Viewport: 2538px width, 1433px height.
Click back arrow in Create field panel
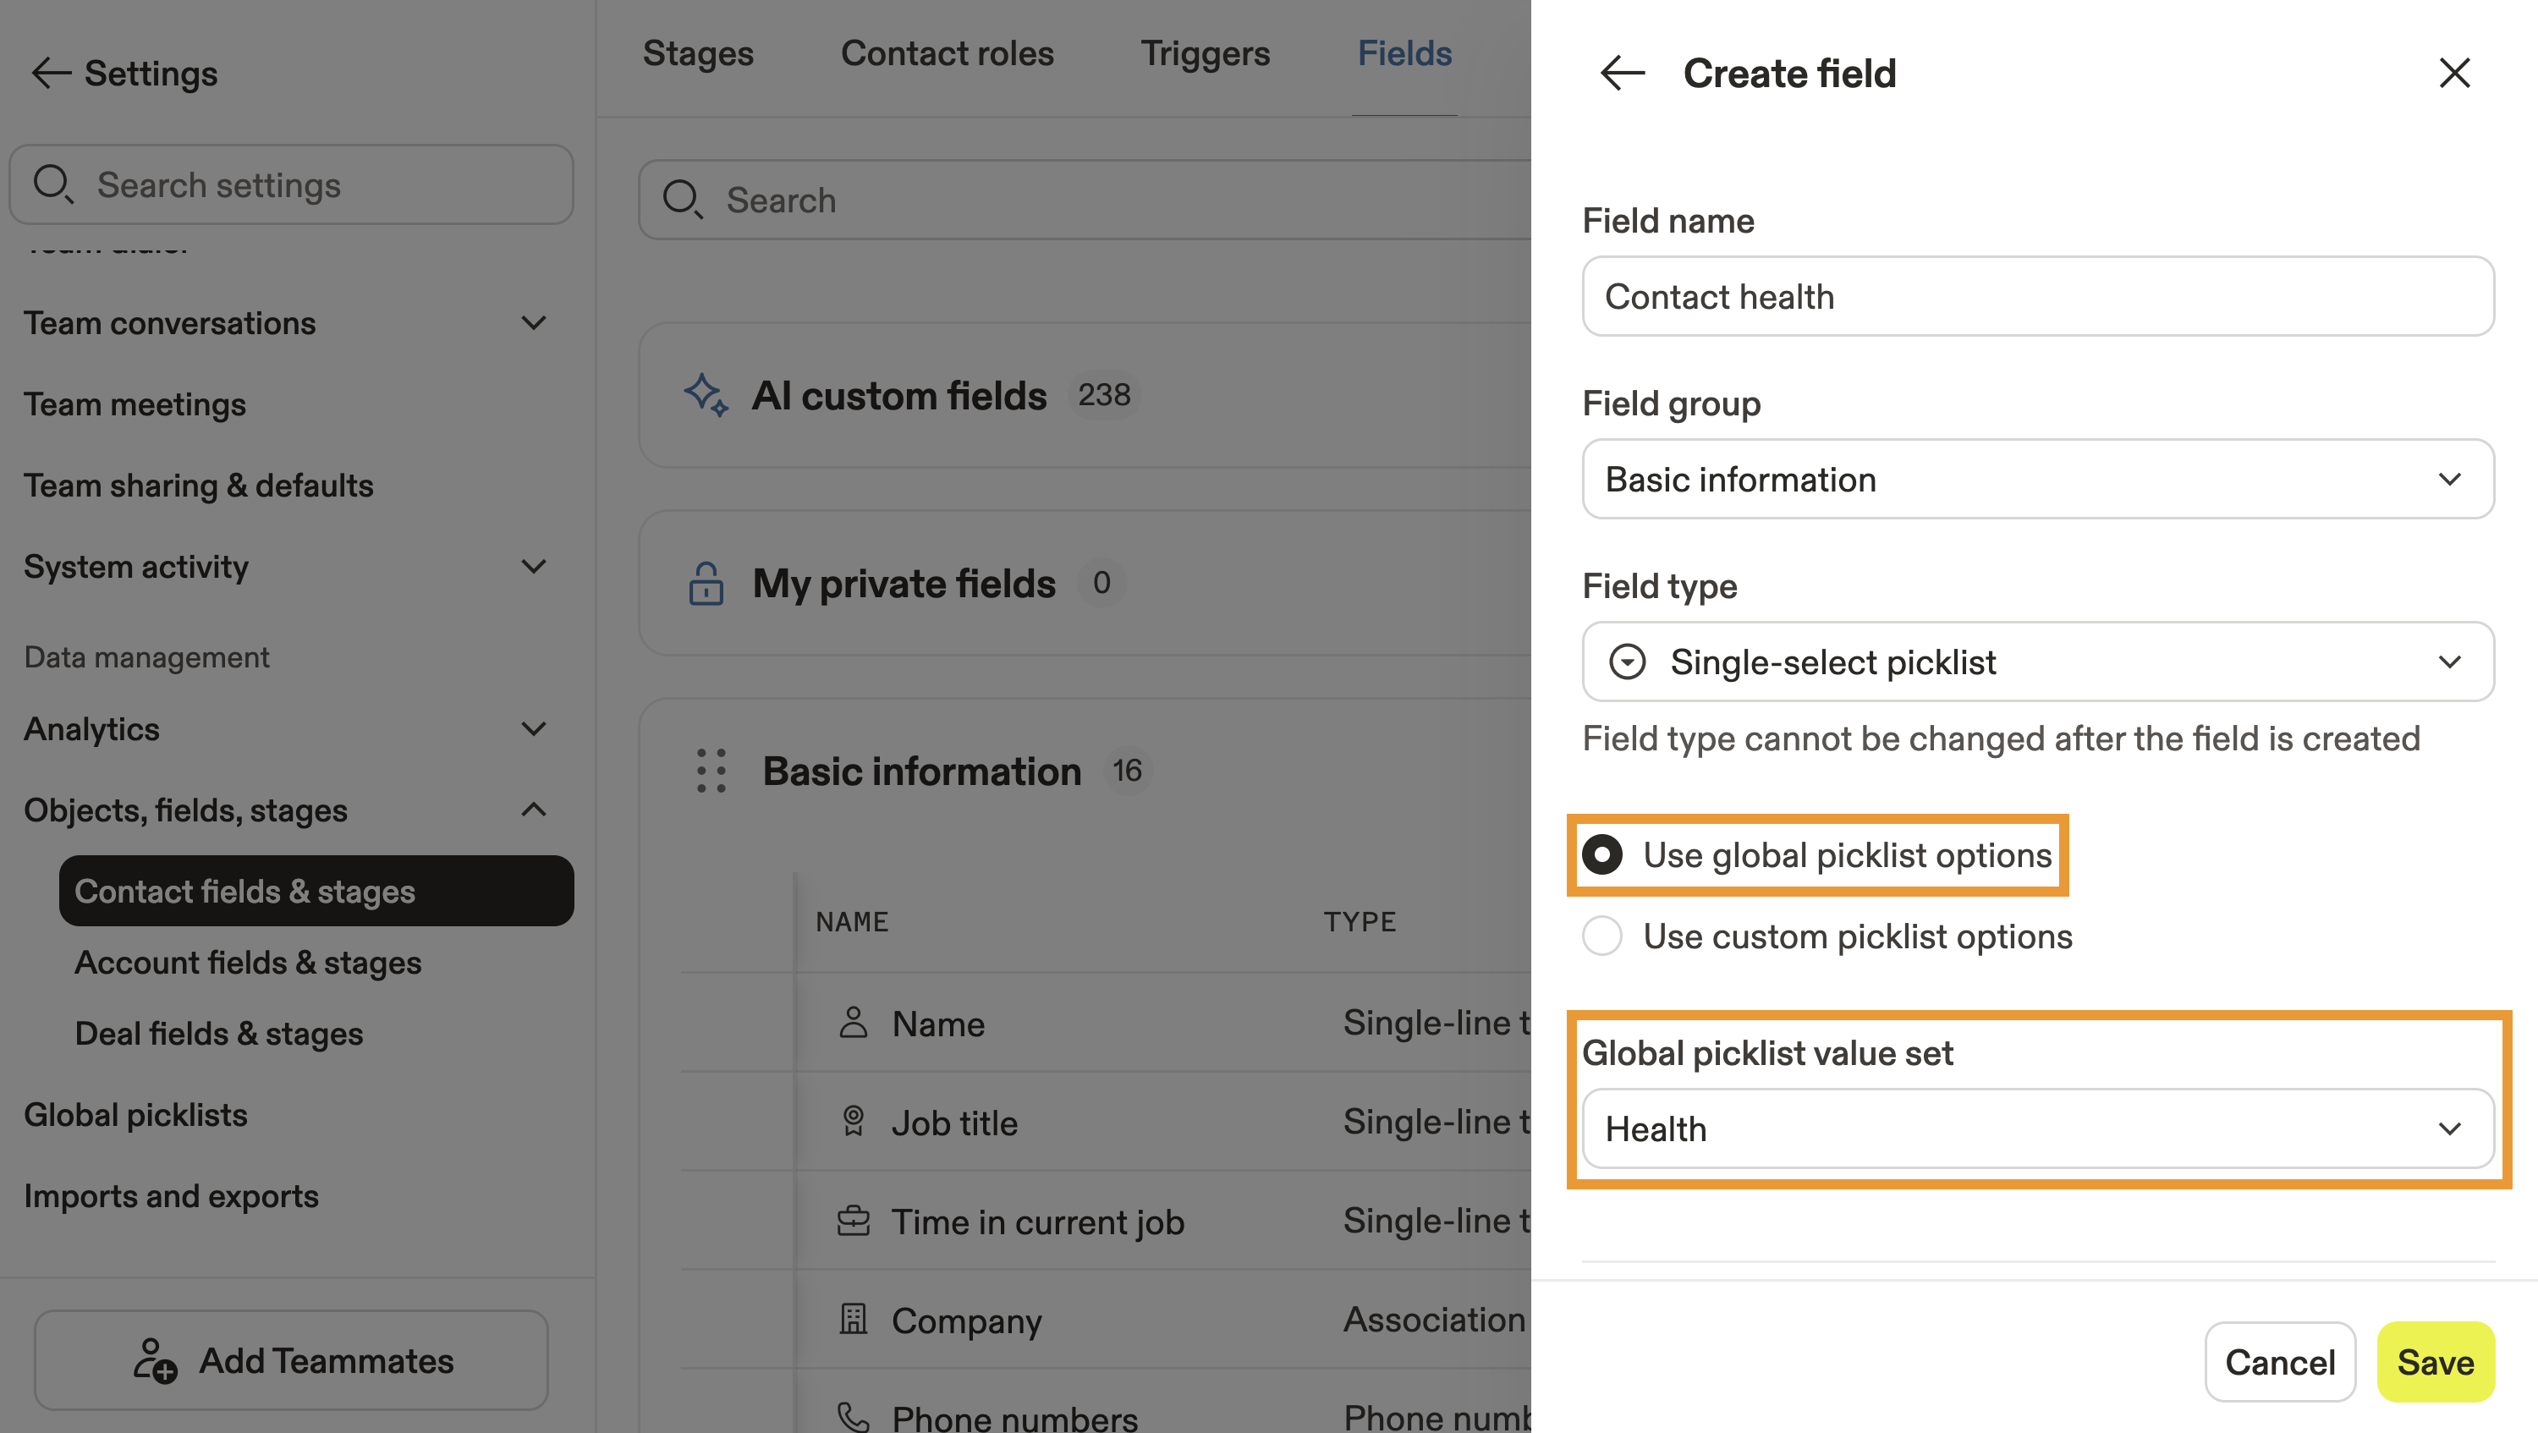pyautogui.click(x=1622, y=73)
